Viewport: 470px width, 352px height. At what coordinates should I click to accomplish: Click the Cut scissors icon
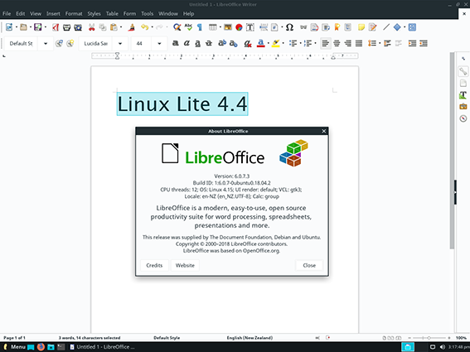click(x=92, y=27)
